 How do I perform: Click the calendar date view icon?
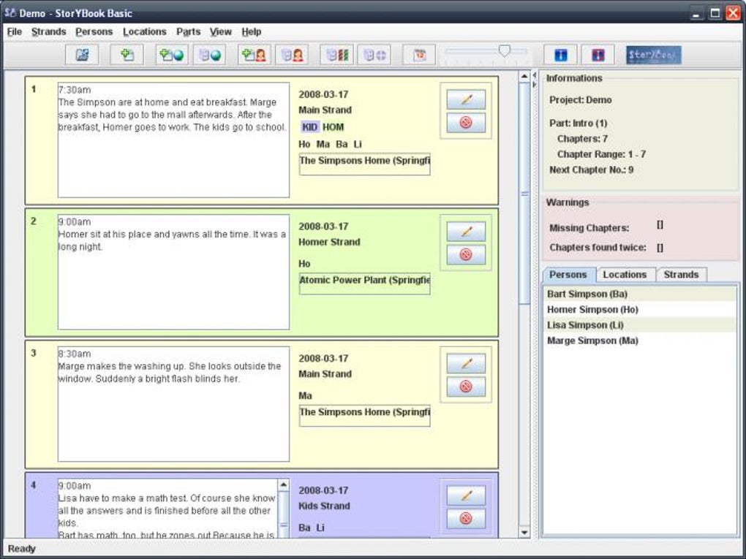pos(418,55)
